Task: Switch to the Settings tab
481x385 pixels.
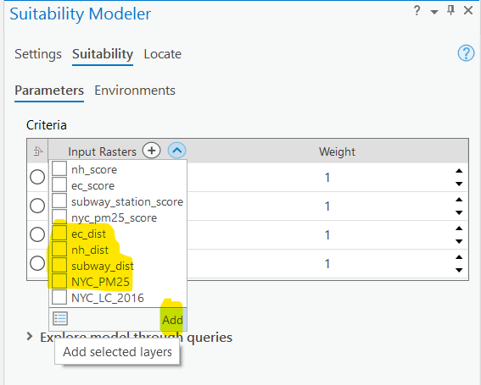Action: click(38, 54)
